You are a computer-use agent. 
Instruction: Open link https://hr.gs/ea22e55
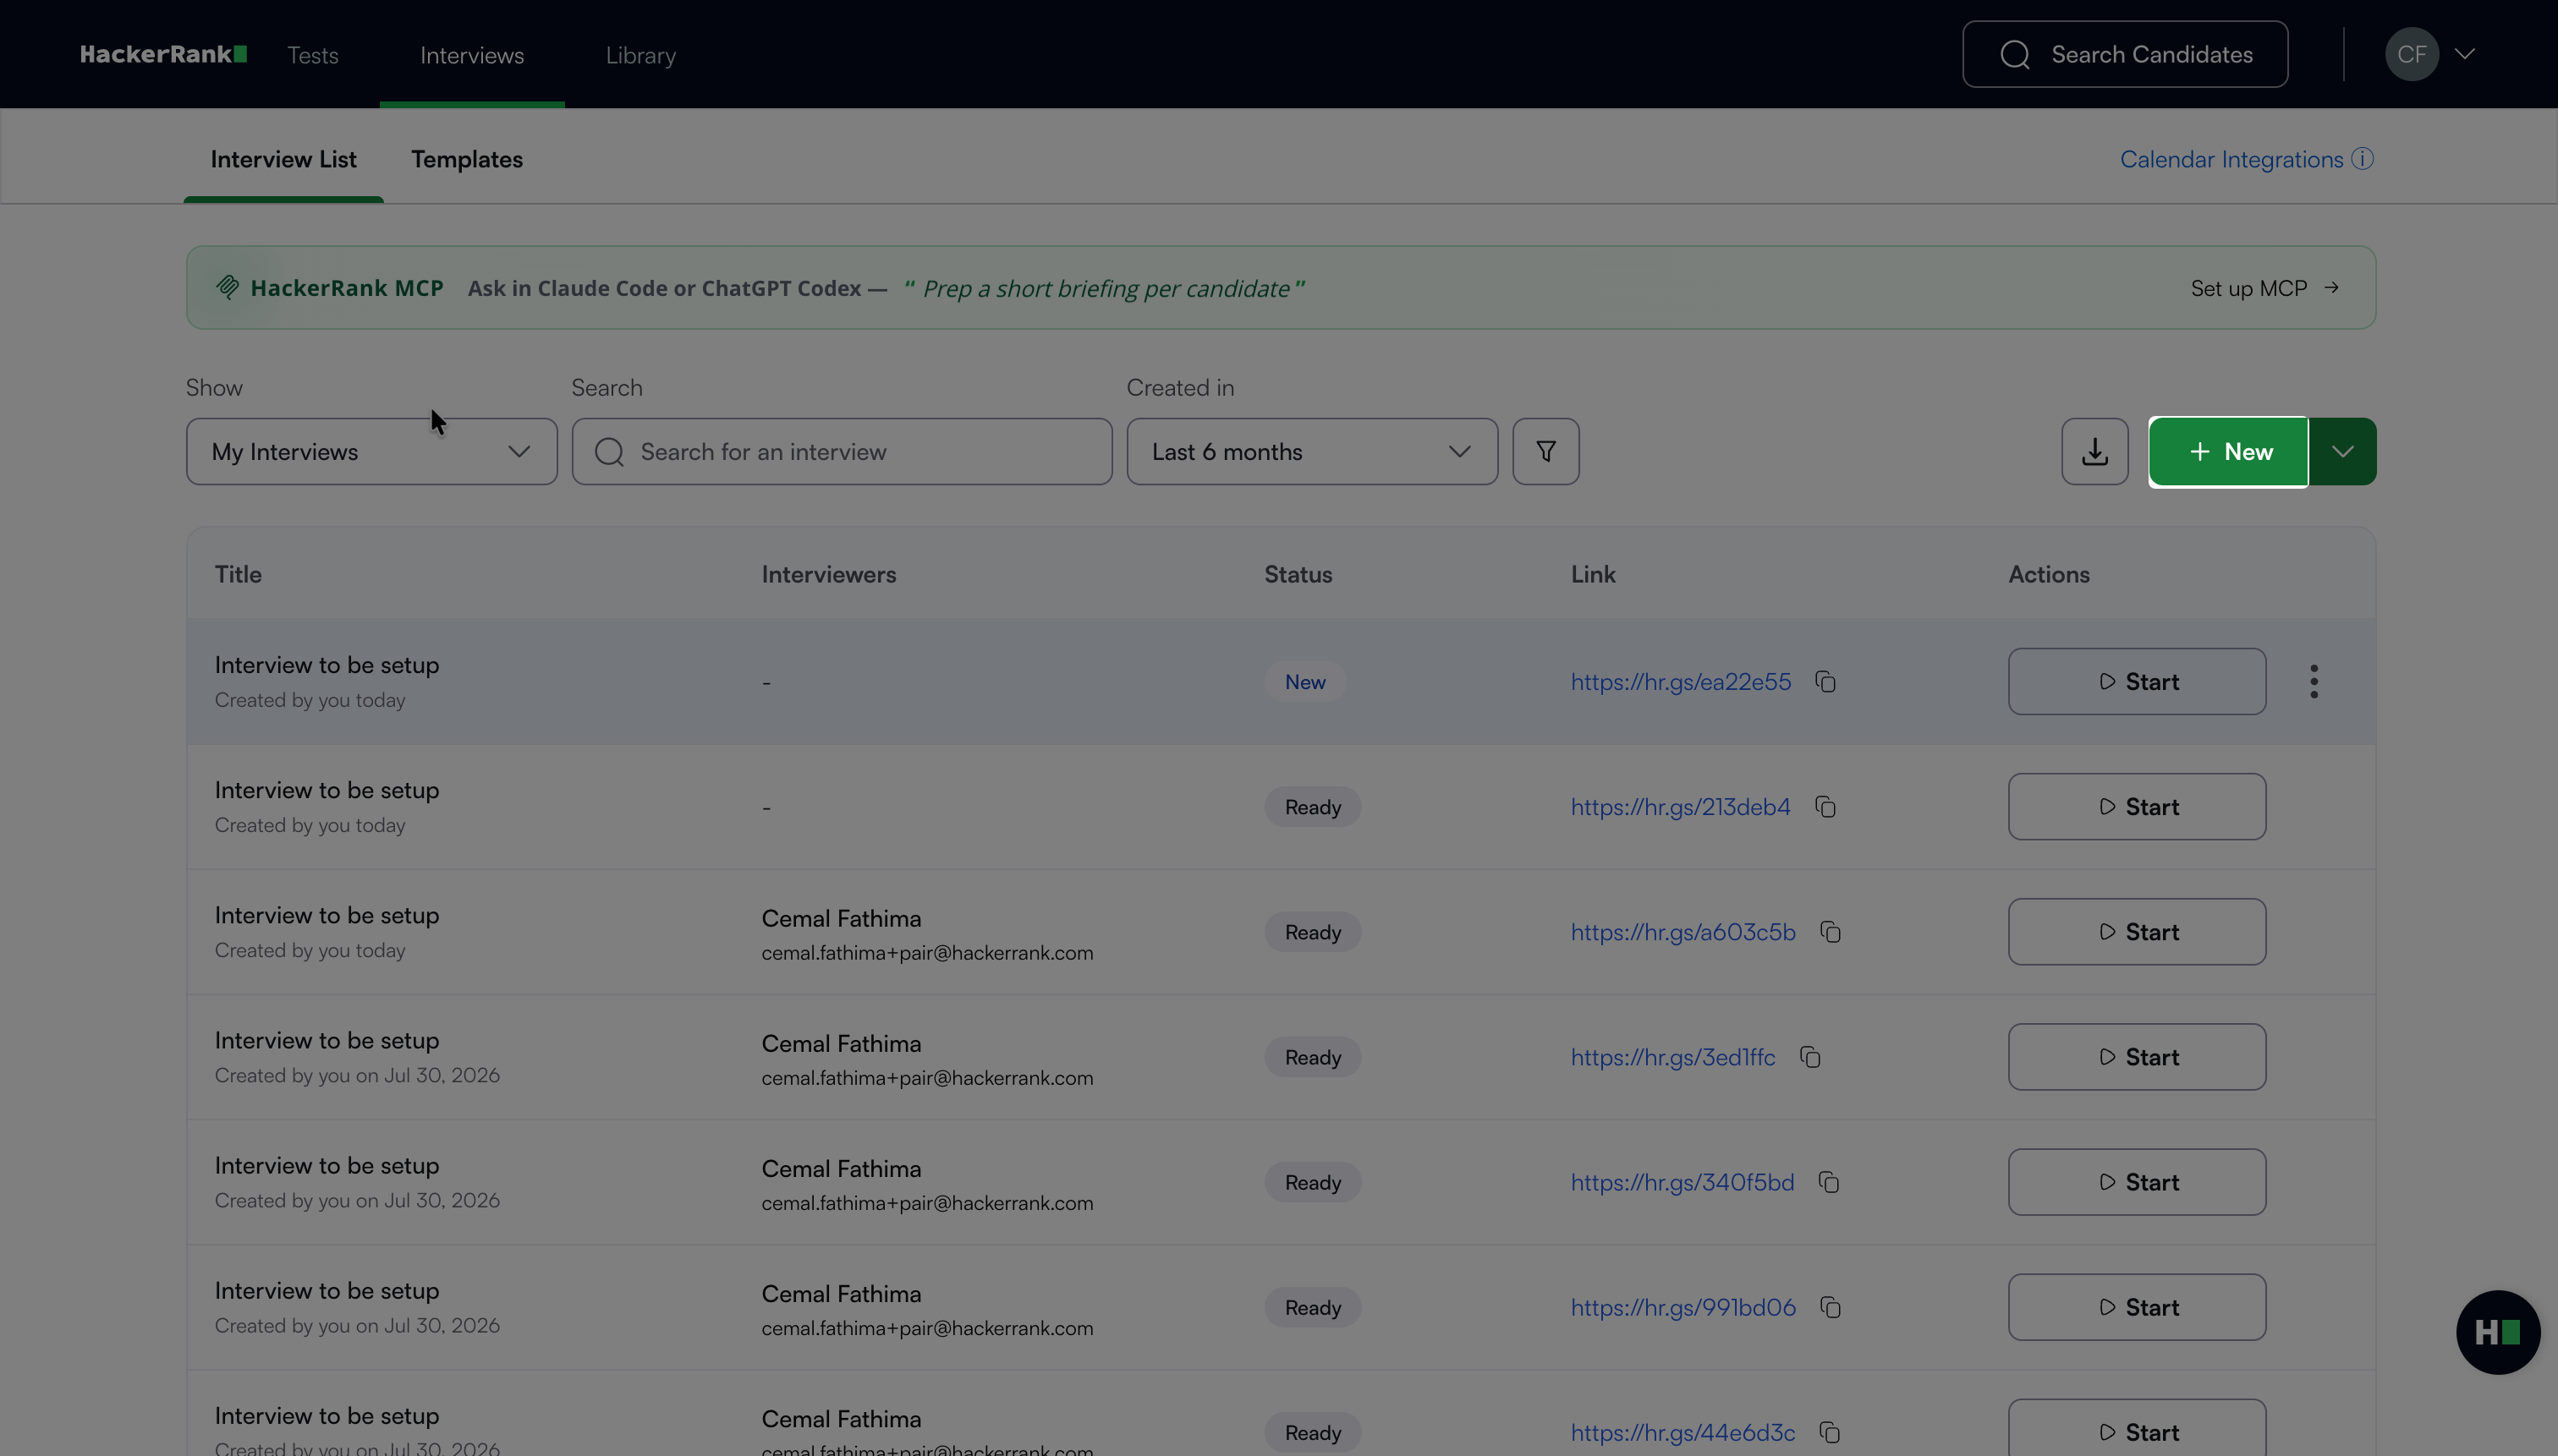pos(1681,682)
